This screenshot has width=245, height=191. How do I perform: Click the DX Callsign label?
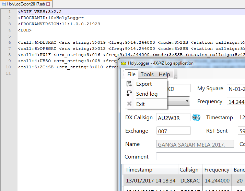(139, 118)
